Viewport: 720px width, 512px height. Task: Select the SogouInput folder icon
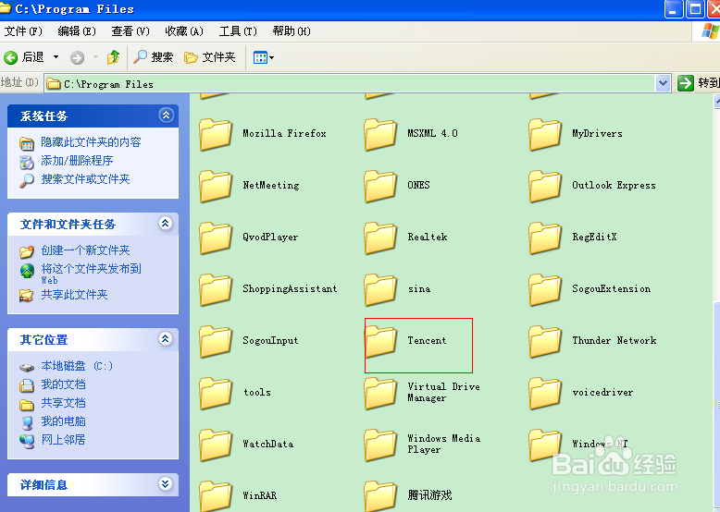(x=216, y=341)
